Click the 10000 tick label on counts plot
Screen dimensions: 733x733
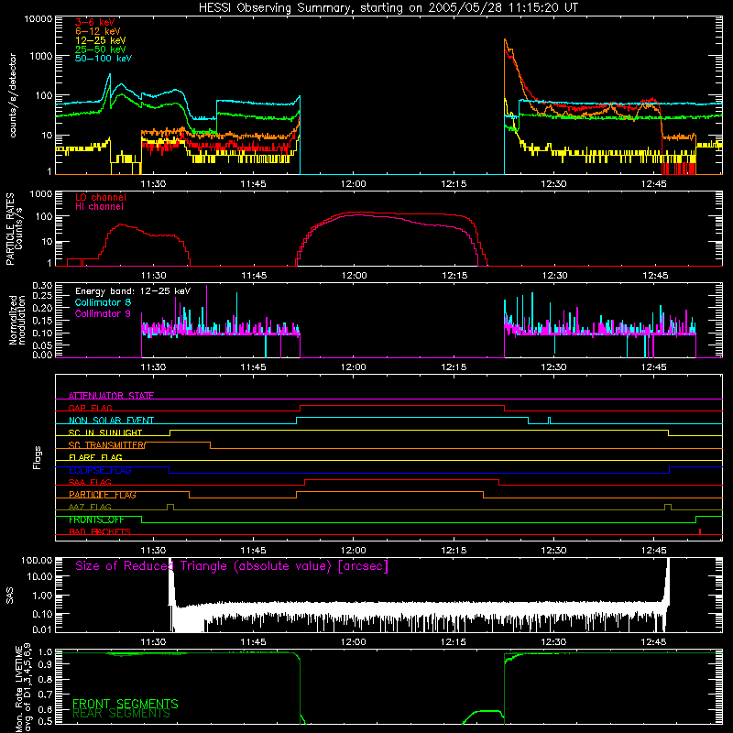click(x=38, y=19)
